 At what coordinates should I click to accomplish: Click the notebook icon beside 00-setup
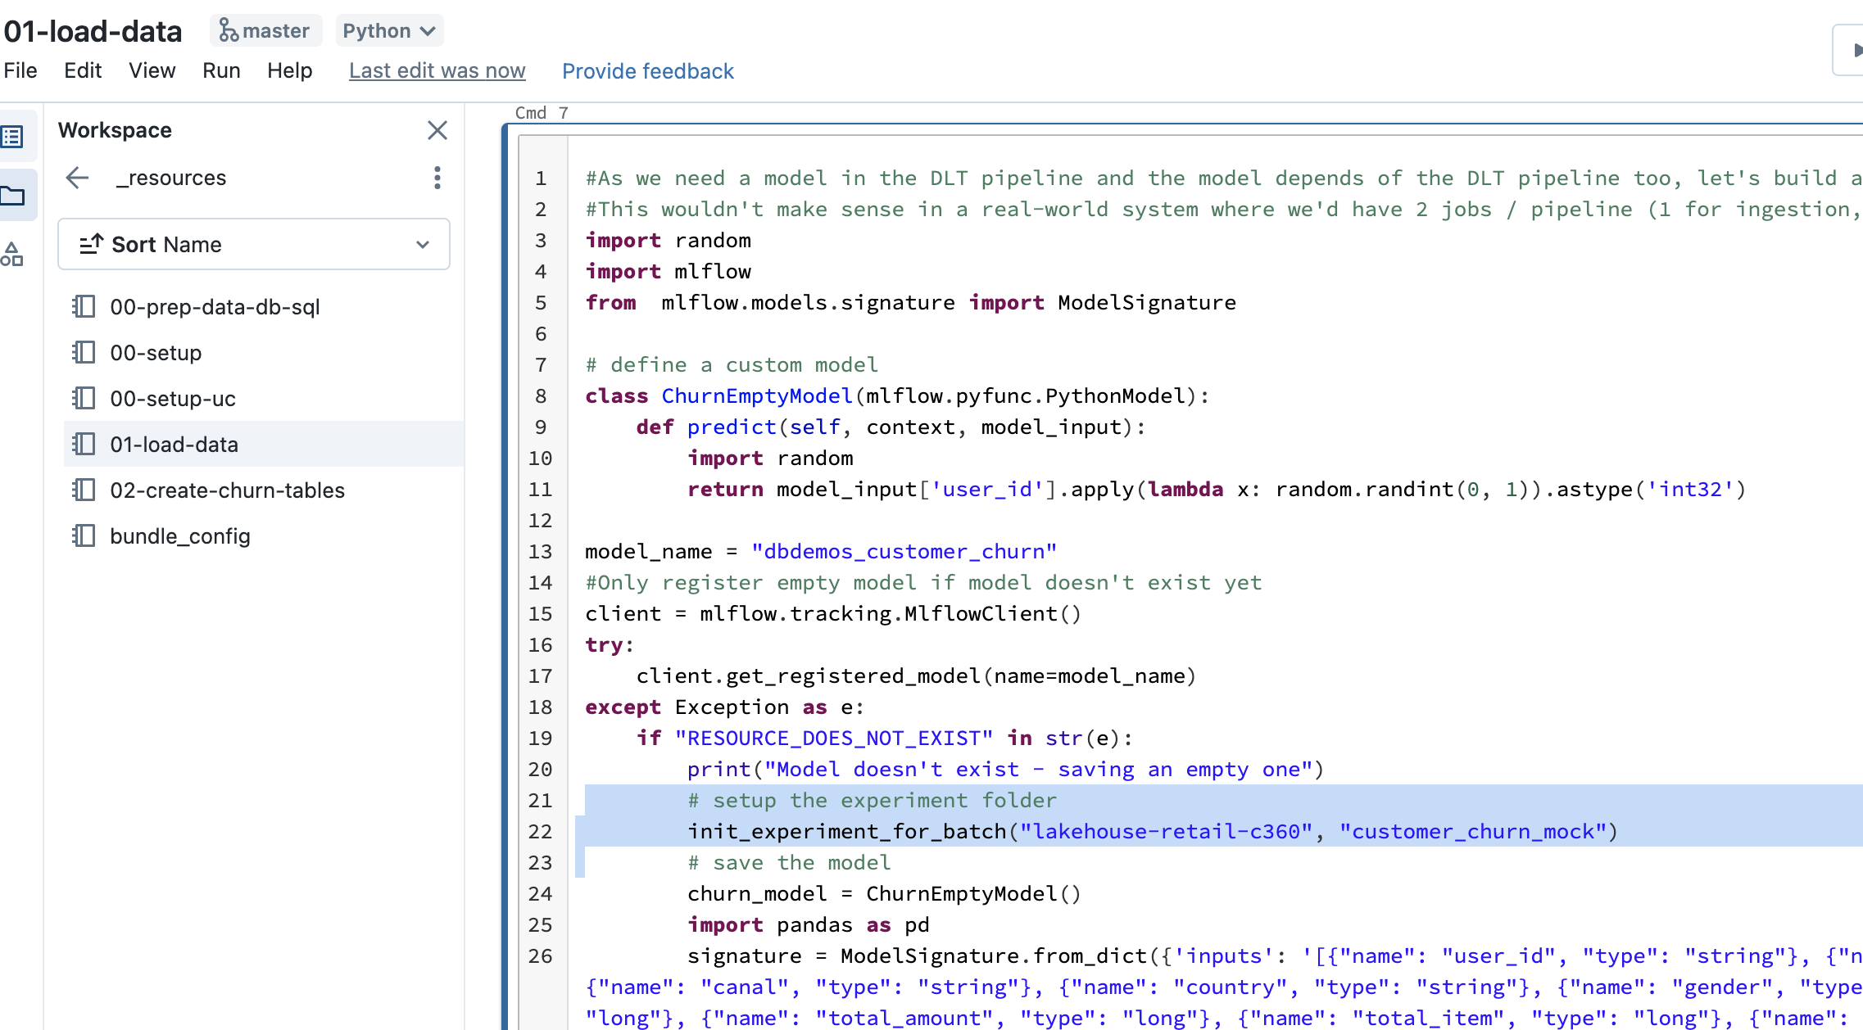pyautogui.click(x=84, y=353)
